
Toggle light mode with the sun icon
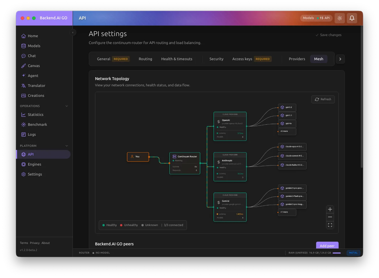pos(339,18)
